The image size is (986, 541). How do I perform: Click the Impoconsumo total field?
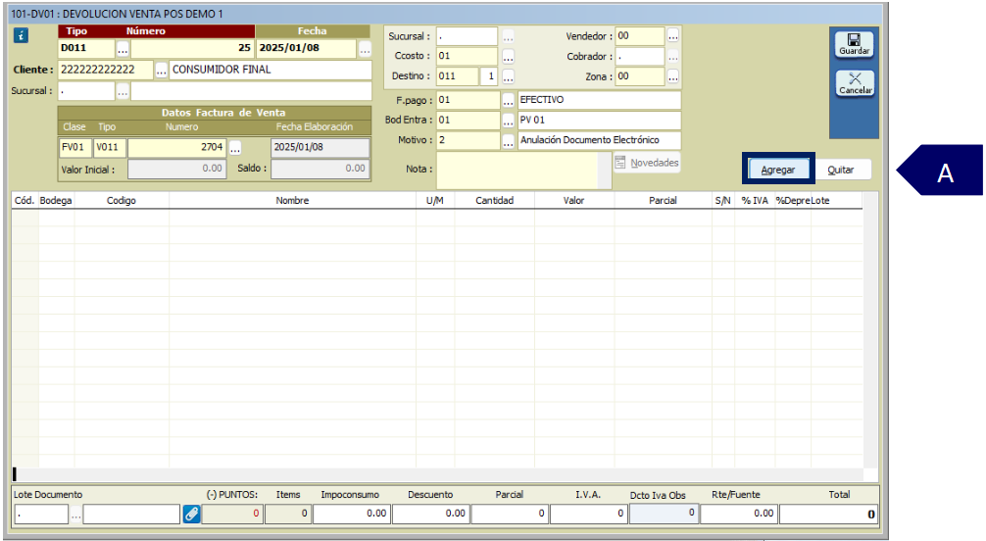point(352,514)
